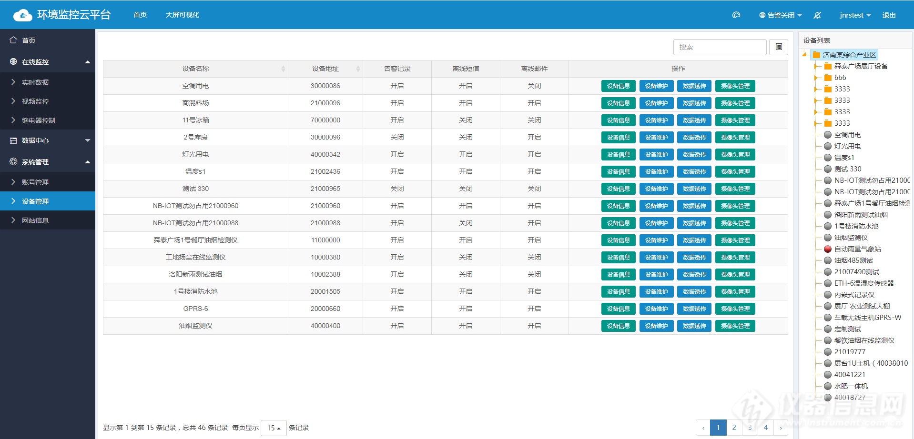Open 实时数据 in the sidebar
This screenshot has width=914, height=439.
pos(48,82)
